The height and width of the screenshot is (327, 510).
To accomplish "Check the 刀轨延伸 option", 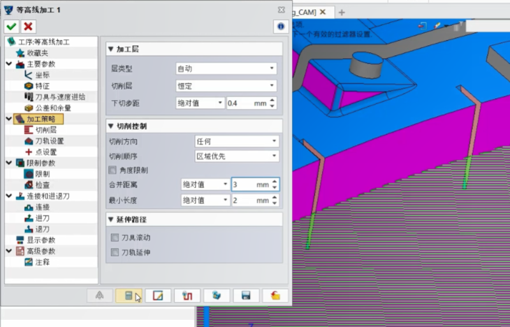I will [x=115, y=252].
